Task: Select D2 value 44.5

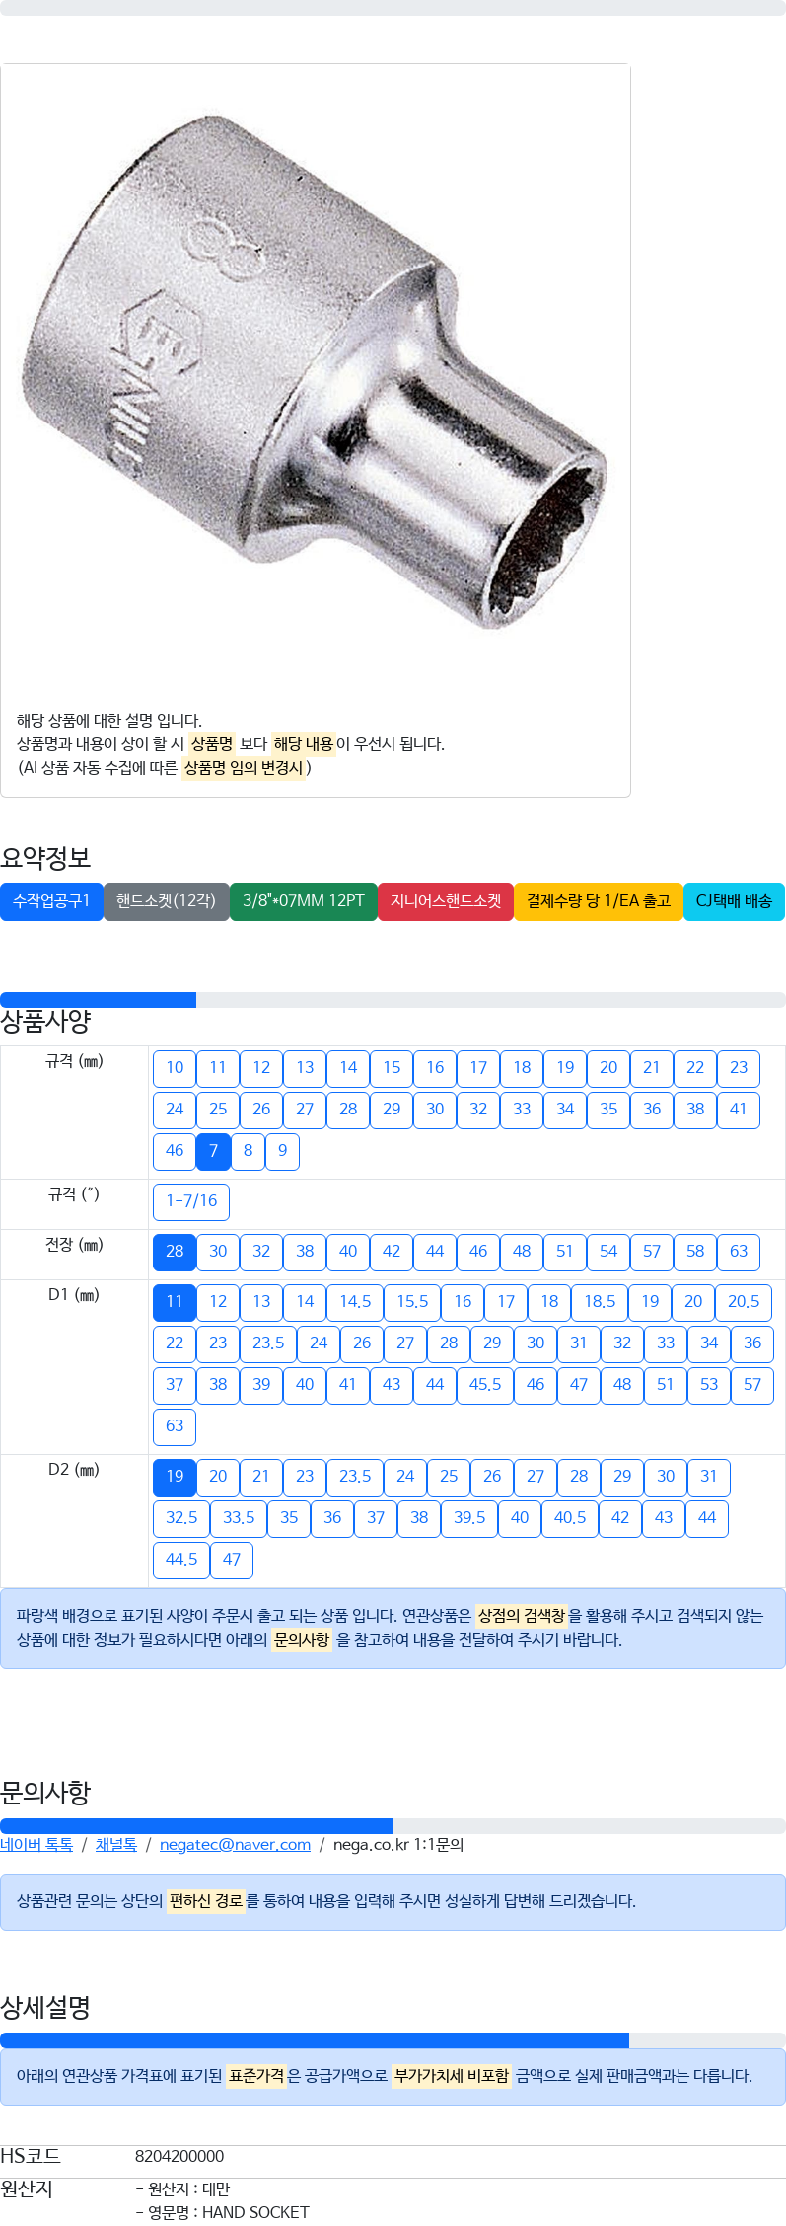Action: 181,1560
